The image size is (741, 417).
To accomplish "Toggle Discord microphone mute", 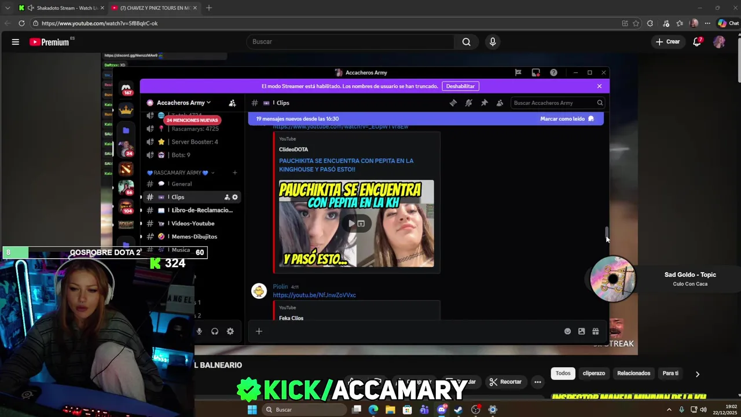I will tap(199, 331).
